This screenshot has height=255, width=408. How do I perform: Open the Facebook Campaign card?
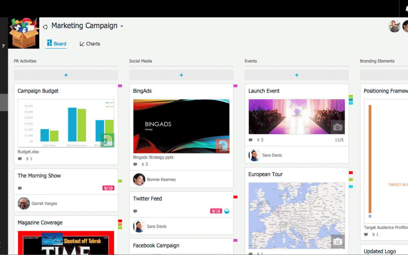click(156, 246)
